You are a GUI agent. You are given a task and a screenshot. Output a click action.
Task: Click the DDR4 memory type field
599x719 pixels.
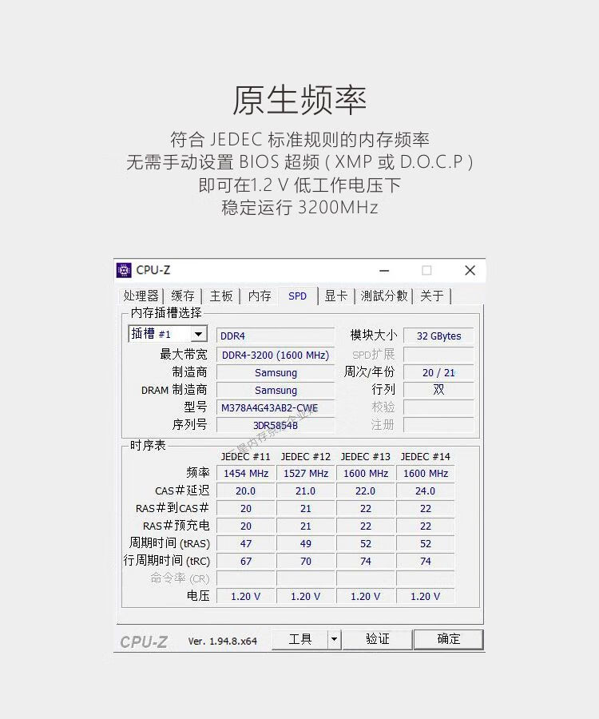point(276,336)
